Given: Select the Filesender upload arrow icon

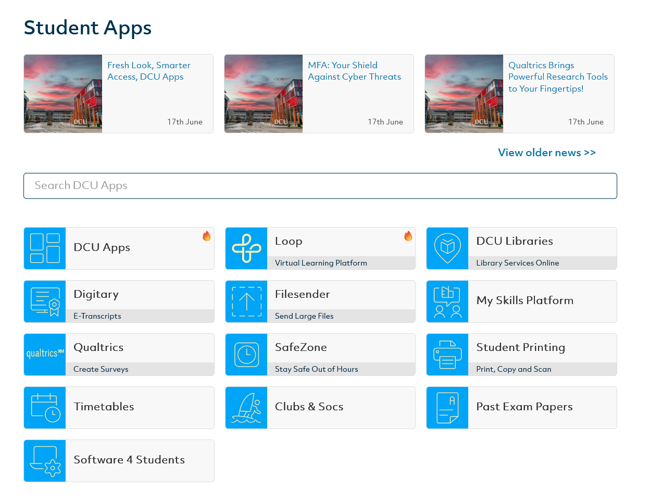Looking at the screenshot, I should tap(246, 301).
